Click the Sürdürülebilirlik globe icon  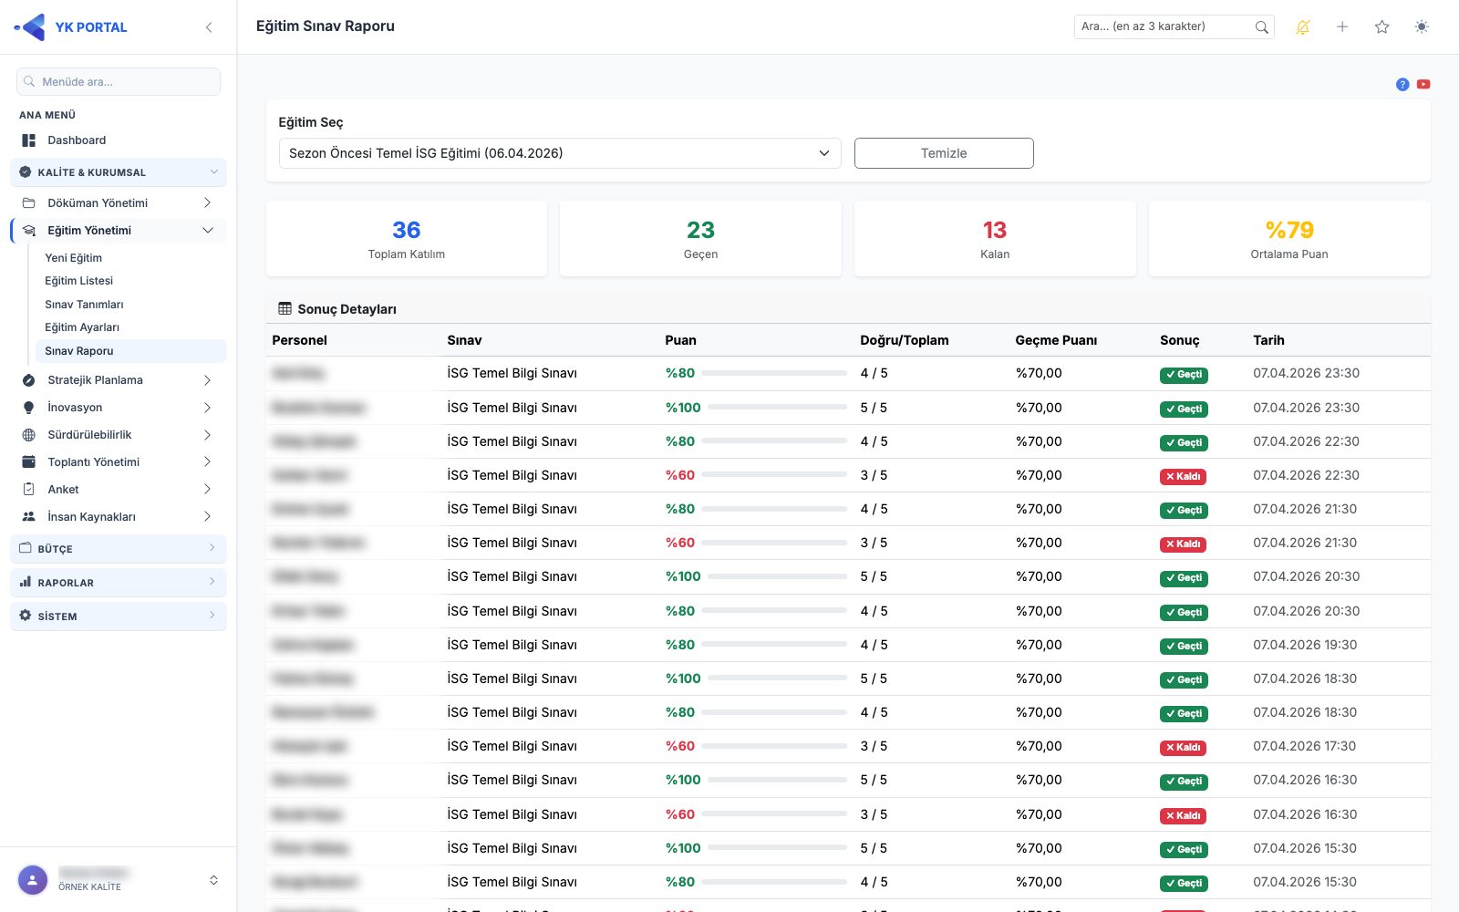[29, 435]
